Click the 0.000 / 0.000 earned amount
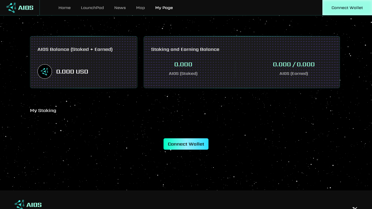The image size is (372, 209). (x=294, y=64)
